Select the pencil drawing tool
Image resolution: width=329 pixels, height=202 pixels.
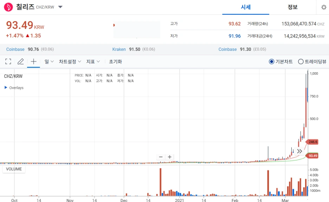point(20,61)
